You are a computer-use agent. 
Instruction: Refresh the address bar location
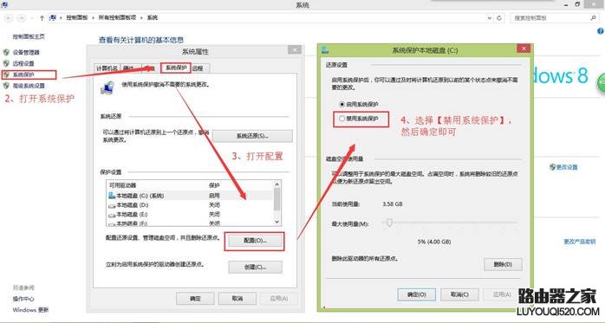point(499,17)
